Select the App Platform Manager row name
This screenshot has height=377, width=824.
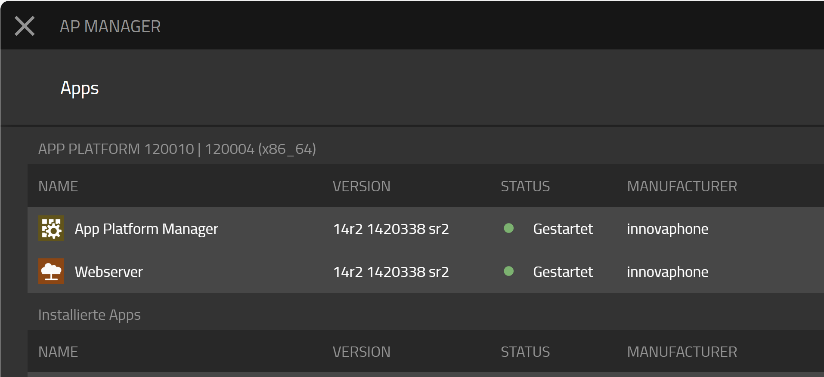pos(146,229)
